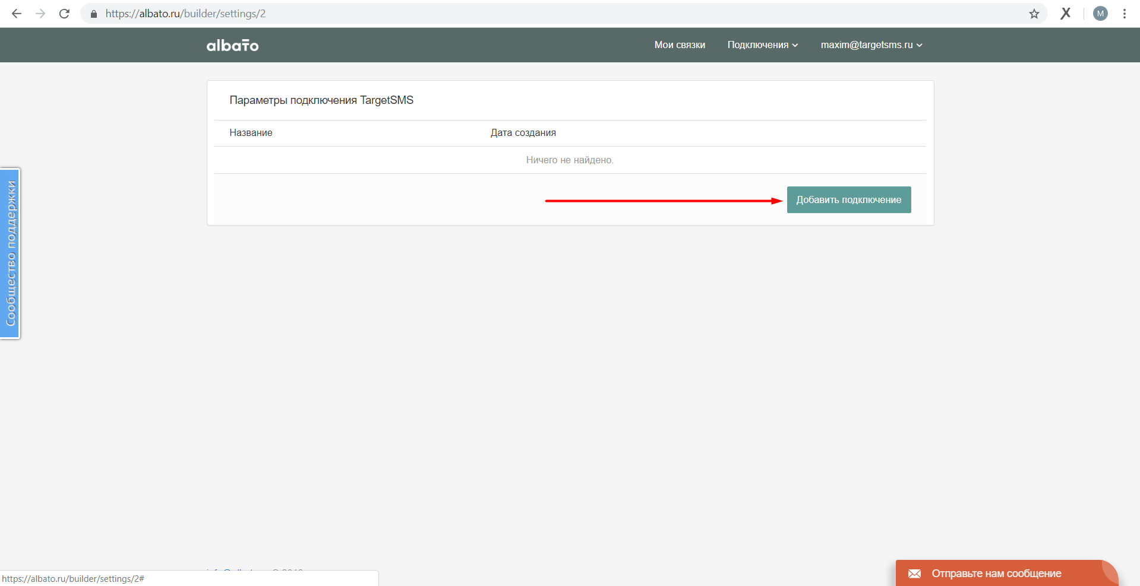
Task: Go back to the previous page
Action: [17, 14]
